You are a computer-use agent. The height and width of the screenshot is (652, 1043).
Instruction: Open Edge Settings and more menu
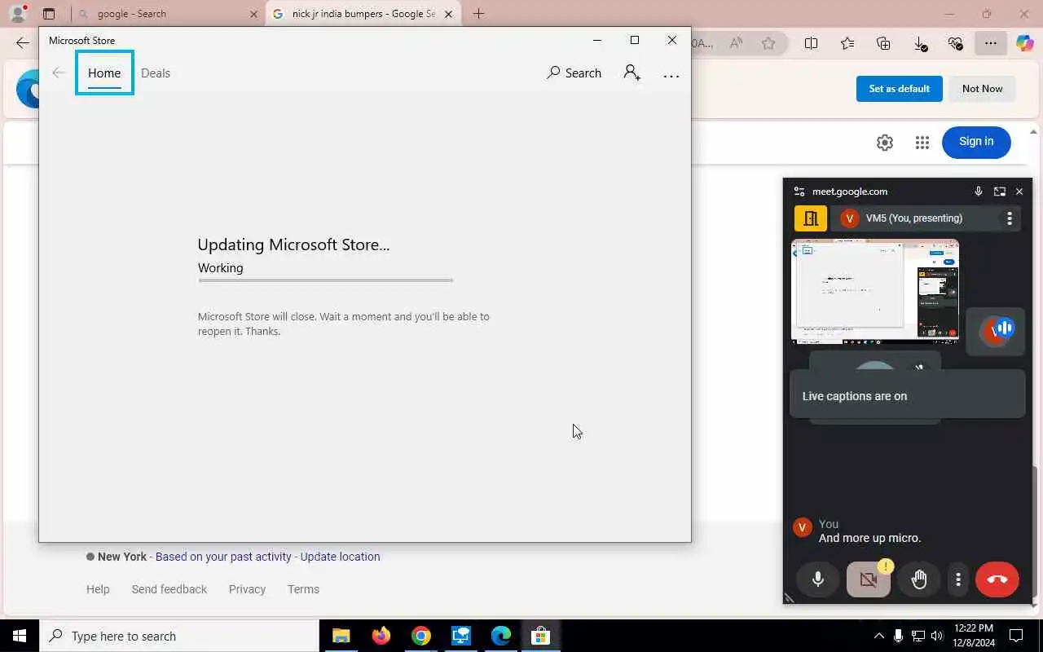point(991,43)
